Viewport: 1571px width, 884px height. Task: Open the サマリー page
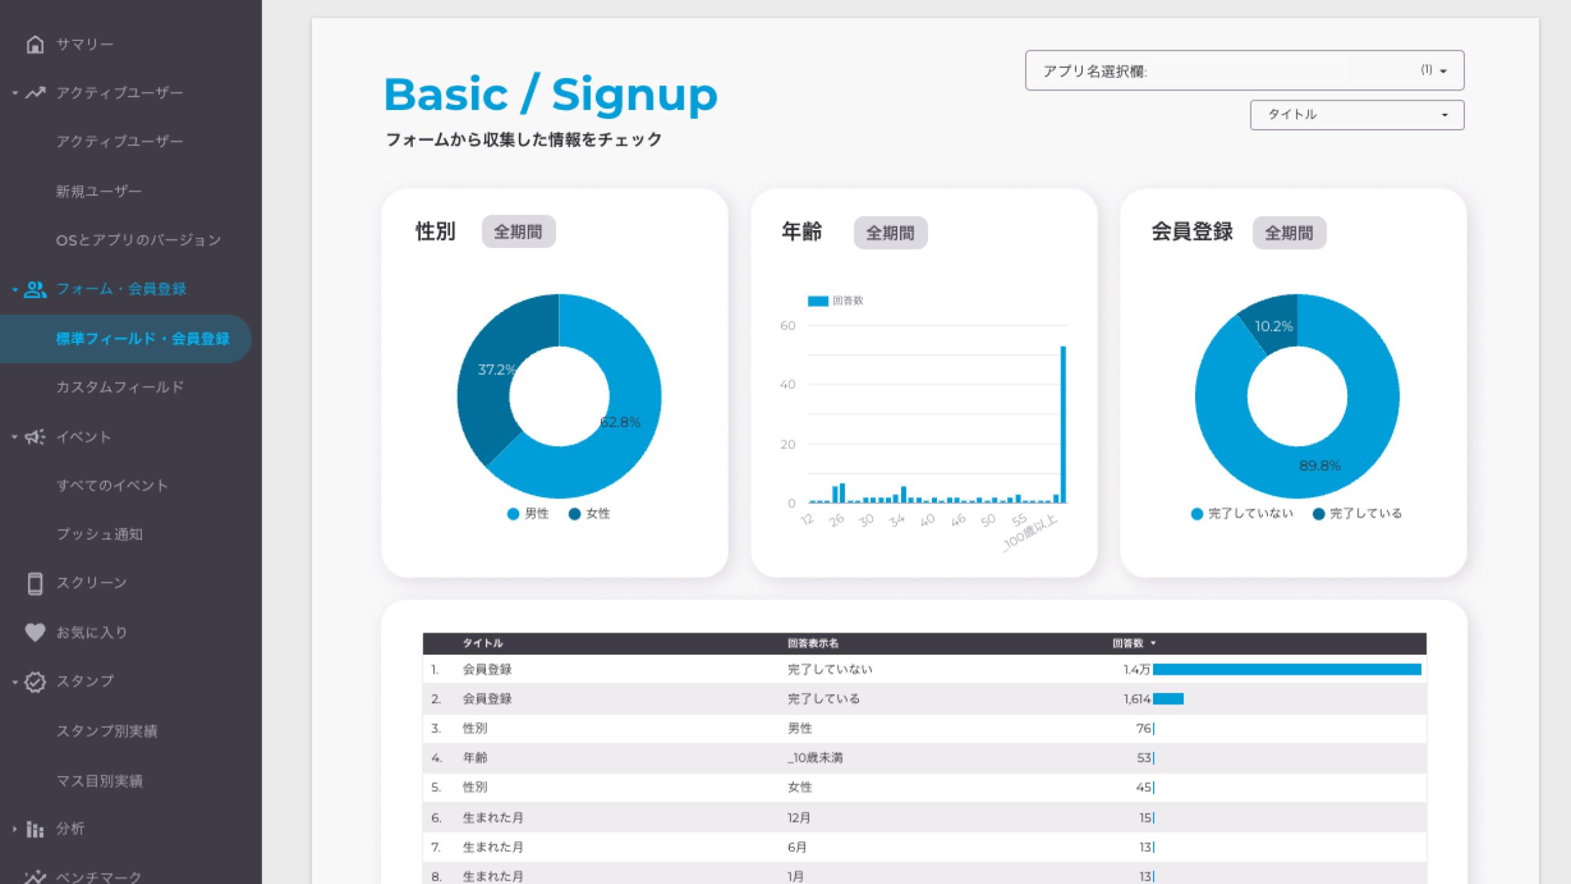(x=85, y=45)
